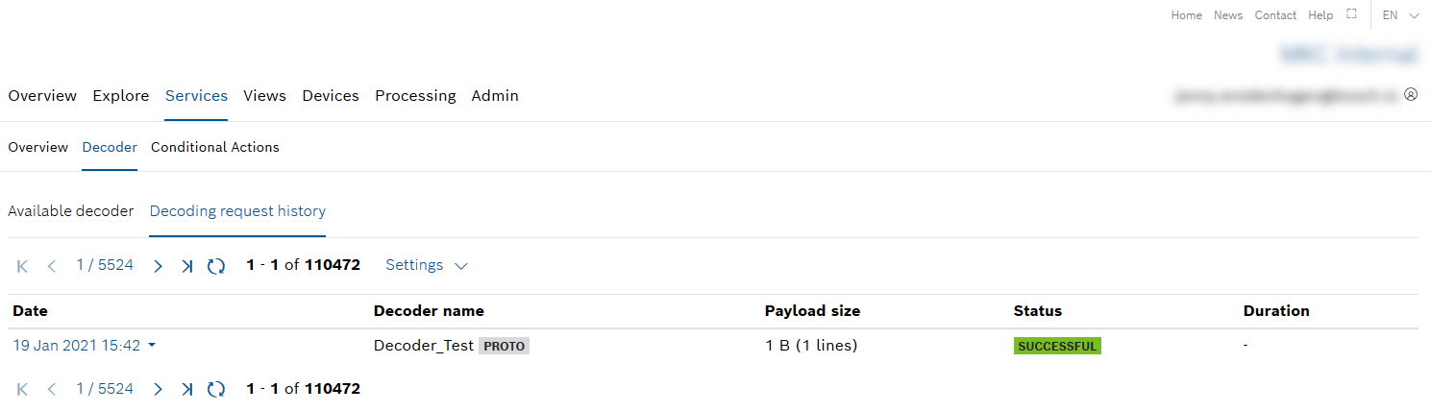1431x412 pixels.
Task: Expand the 19 Jan 2021 15:42 entry
Action: click(x=84, y=346)
